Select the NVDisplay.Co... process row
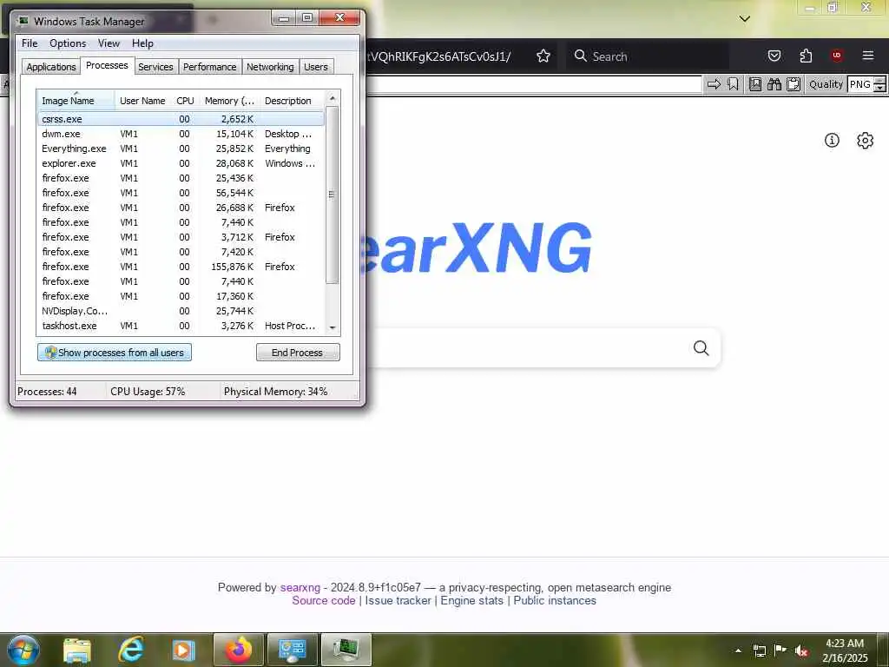Screen dimensions: 889x667 (x=181, y=311)
